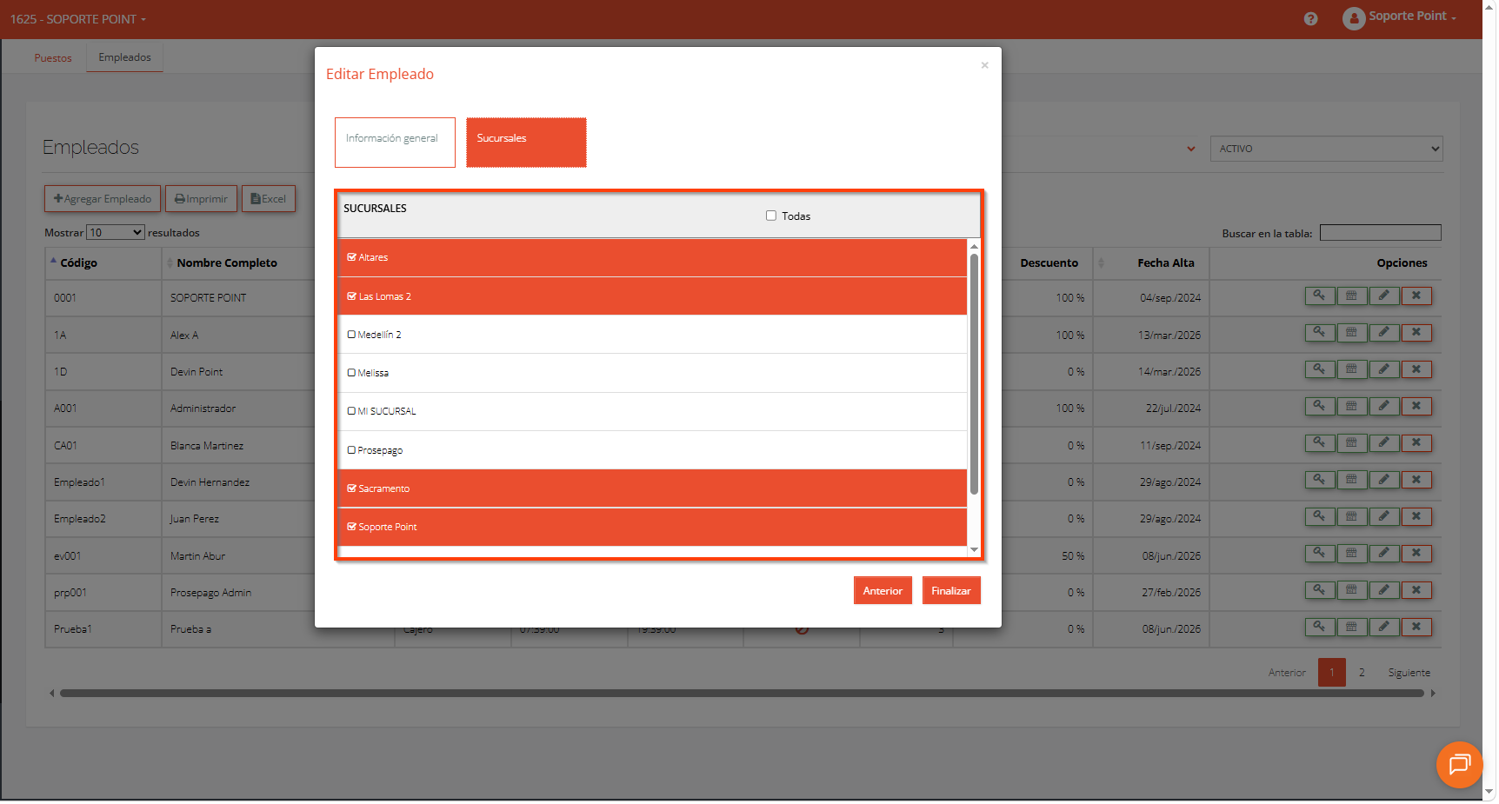Click the key icon for SOPORTE POINT row
Viewport: 1499px width, 804px height.
(1319, 296)
